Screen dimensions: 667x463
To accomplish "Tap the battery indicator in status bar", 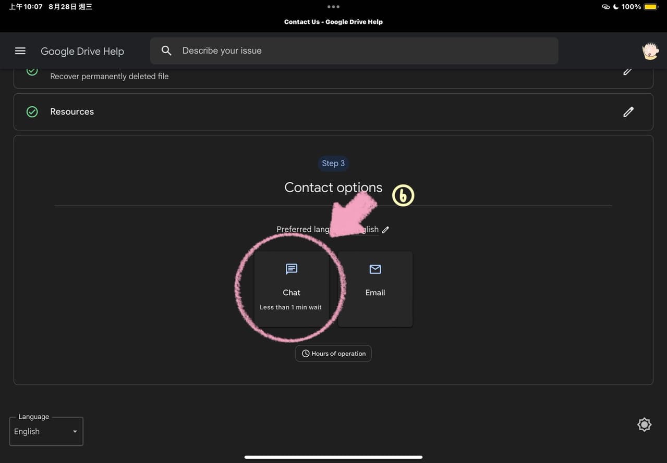I will coord(651,7).
